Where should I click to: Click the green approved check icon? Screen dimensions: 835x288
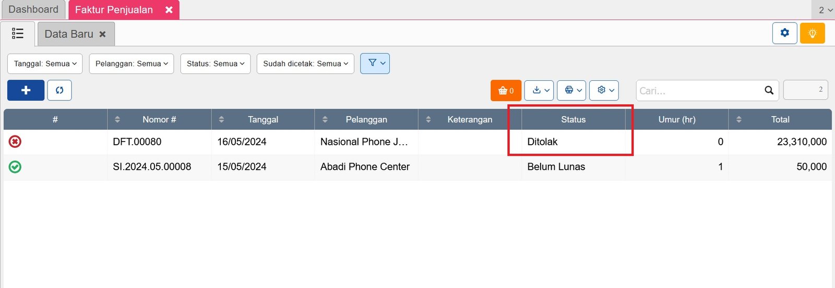pyautogui.click(x=15, y=167)
